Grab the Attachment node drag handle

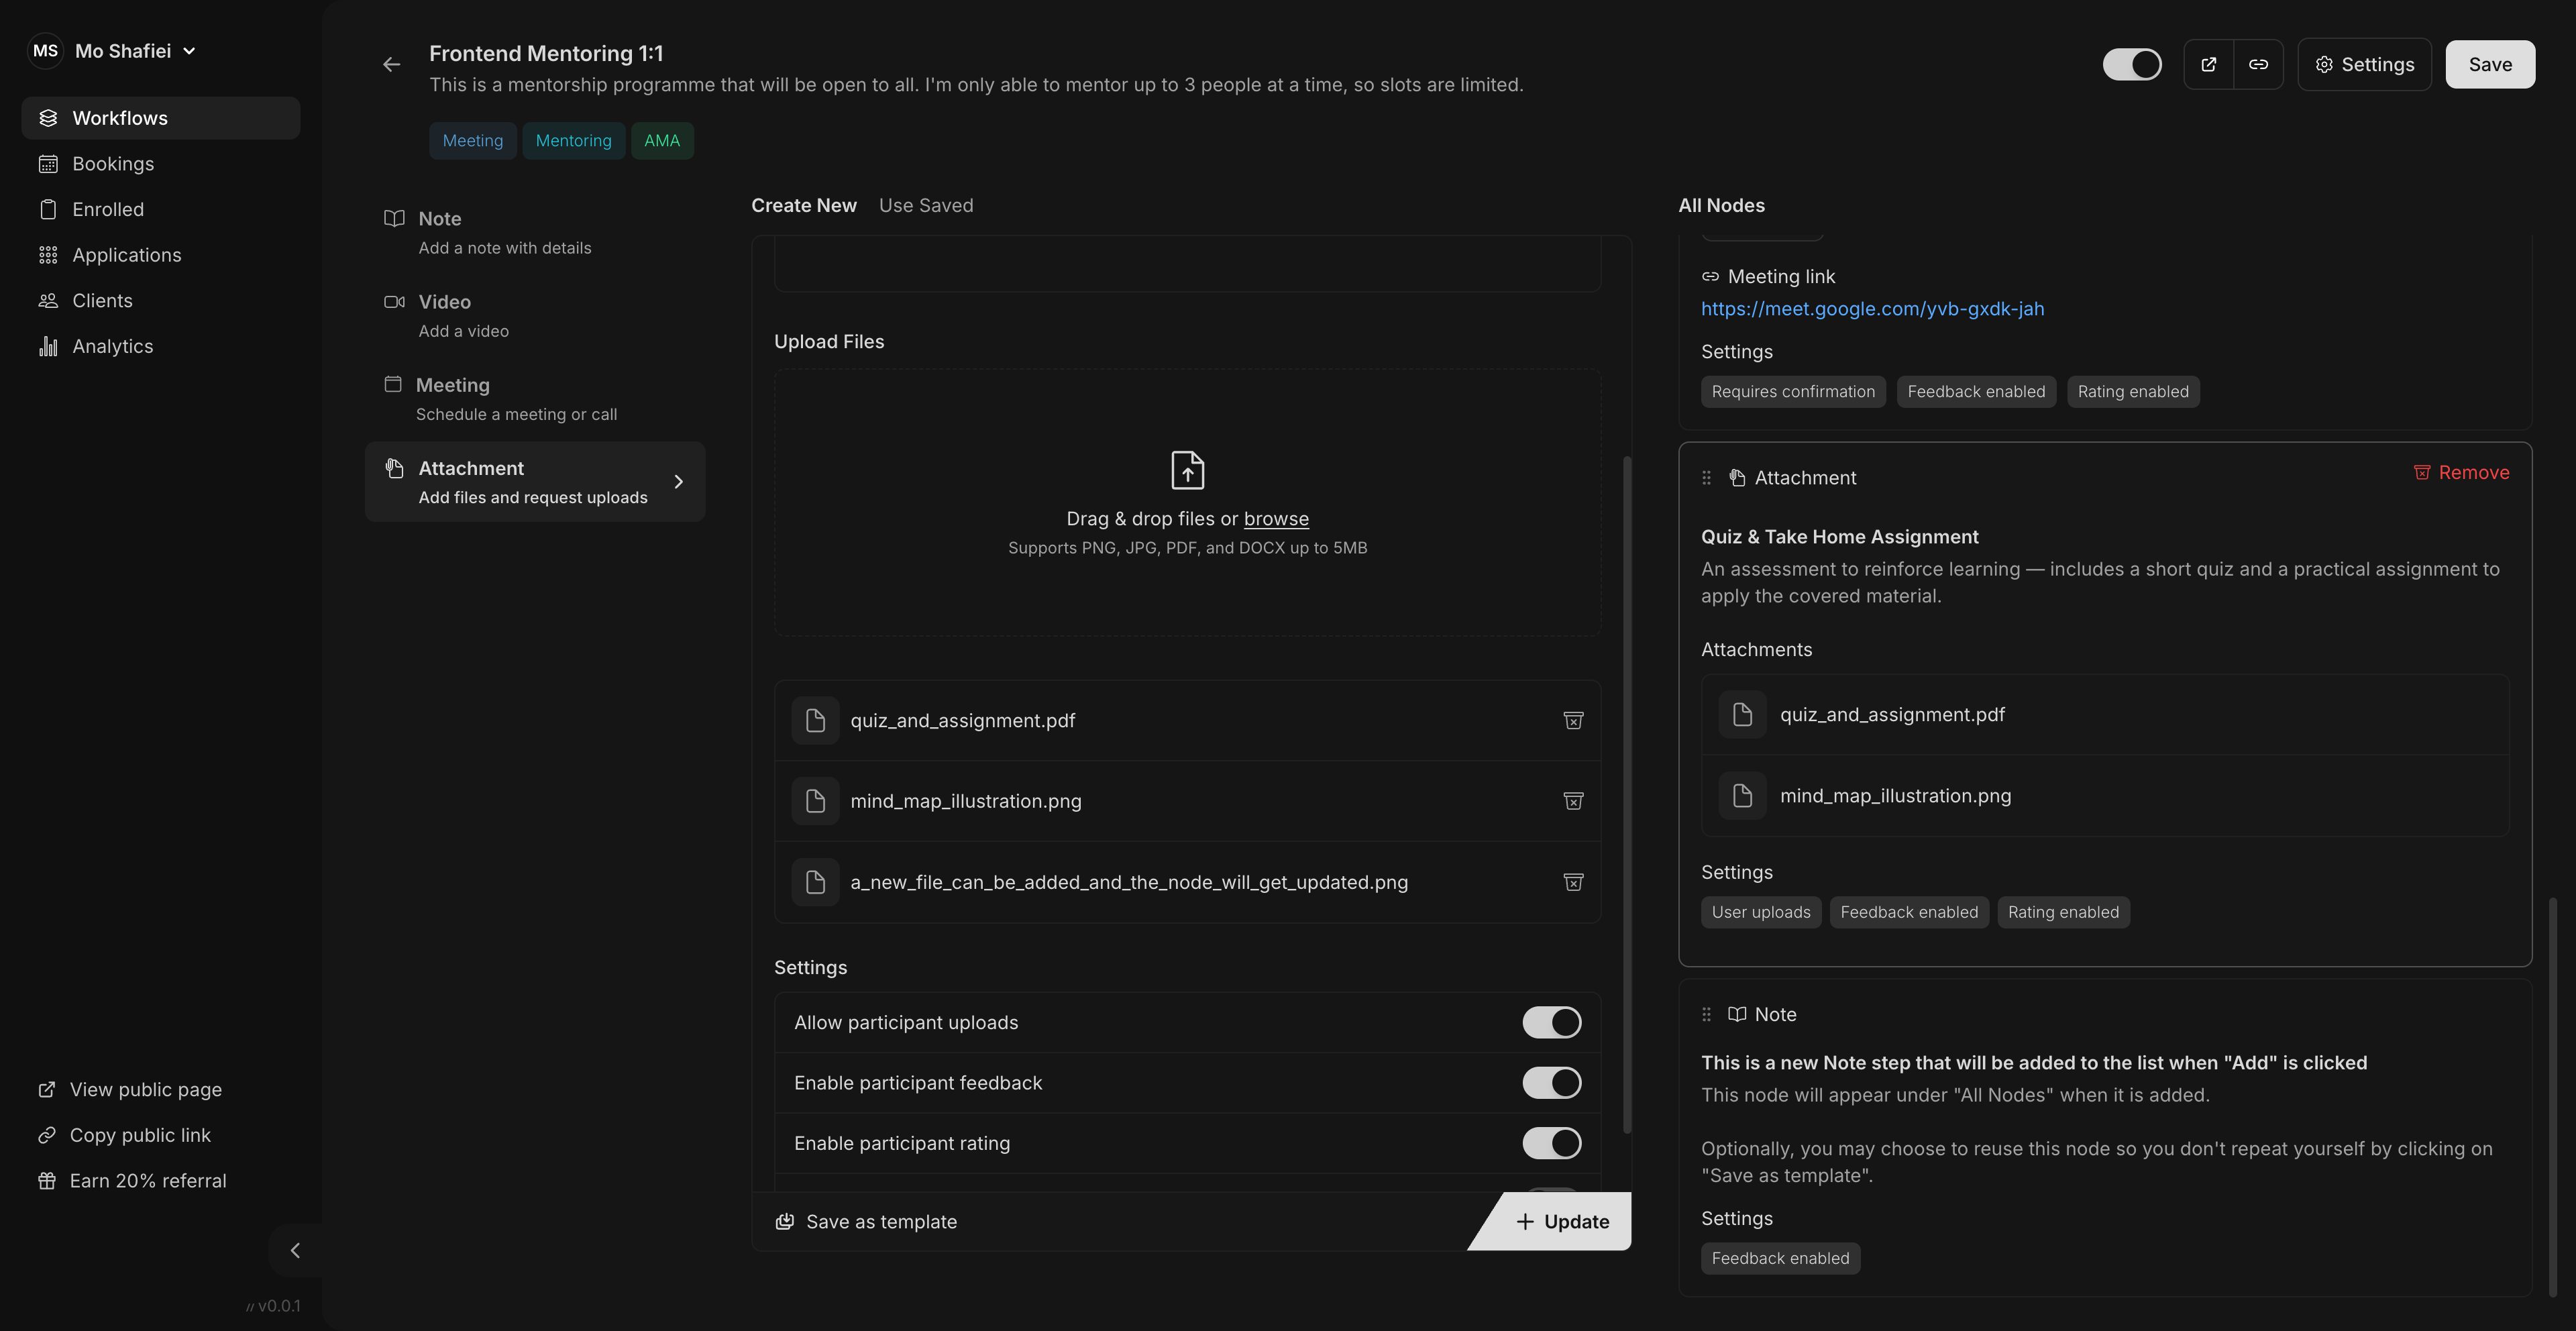(1706, 478)
